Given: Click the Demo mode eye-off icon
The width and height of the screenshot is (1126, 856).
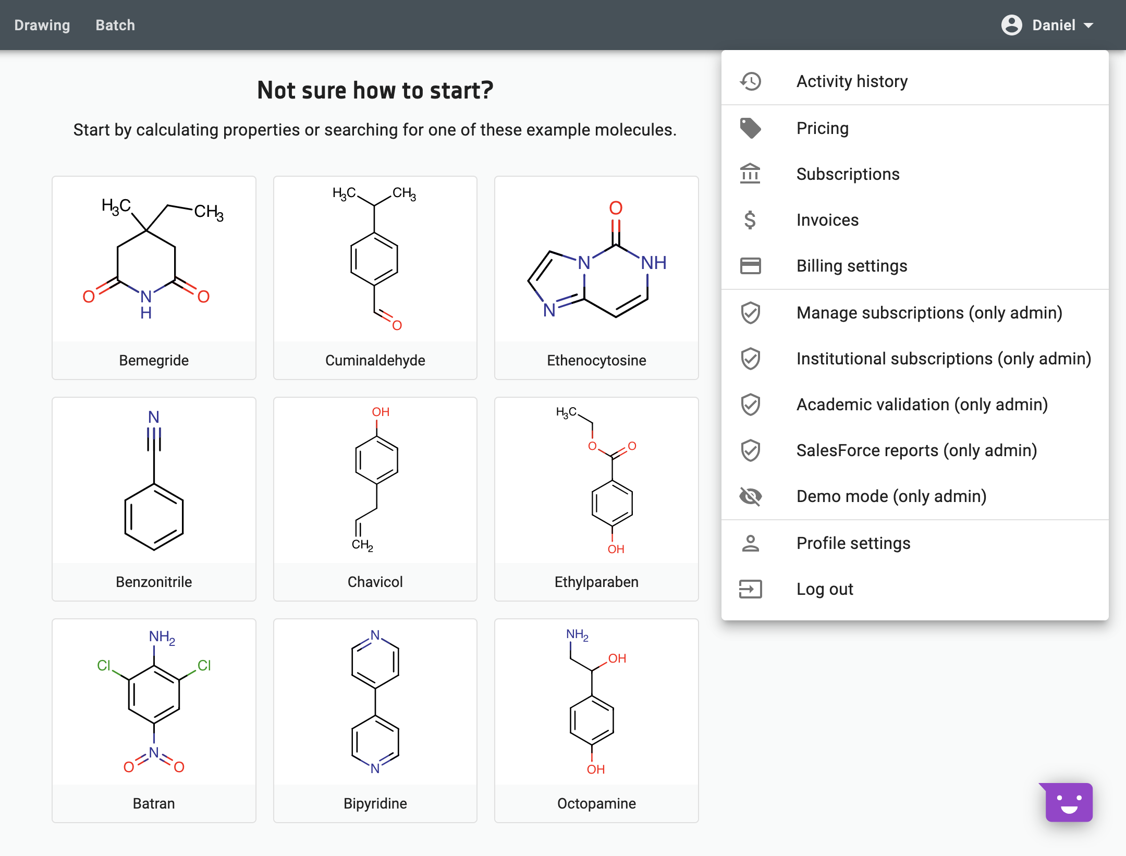Looking at the screenshot, I should coord(751,496).
